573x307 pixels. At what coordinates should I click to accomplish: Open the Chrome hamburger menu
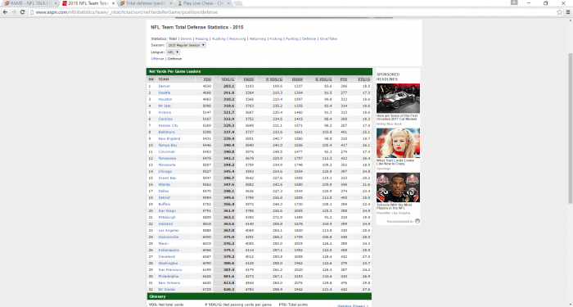(568, 12)
